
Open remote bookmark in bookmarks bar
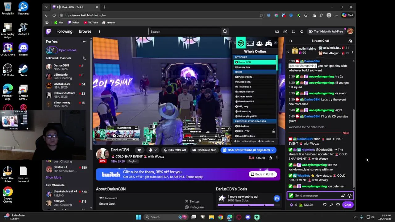click(108, 23)
